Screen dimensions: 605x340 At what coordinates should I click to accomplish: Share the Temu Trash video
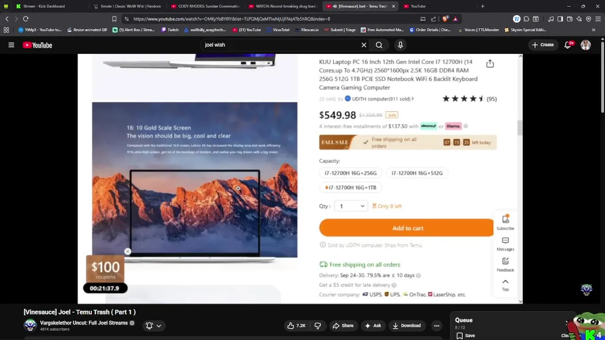(343, 325)
